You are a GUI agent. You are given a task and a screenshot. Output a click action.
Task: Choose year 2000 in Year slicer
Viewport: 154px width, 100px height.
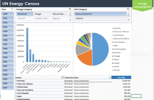[8, 57]
